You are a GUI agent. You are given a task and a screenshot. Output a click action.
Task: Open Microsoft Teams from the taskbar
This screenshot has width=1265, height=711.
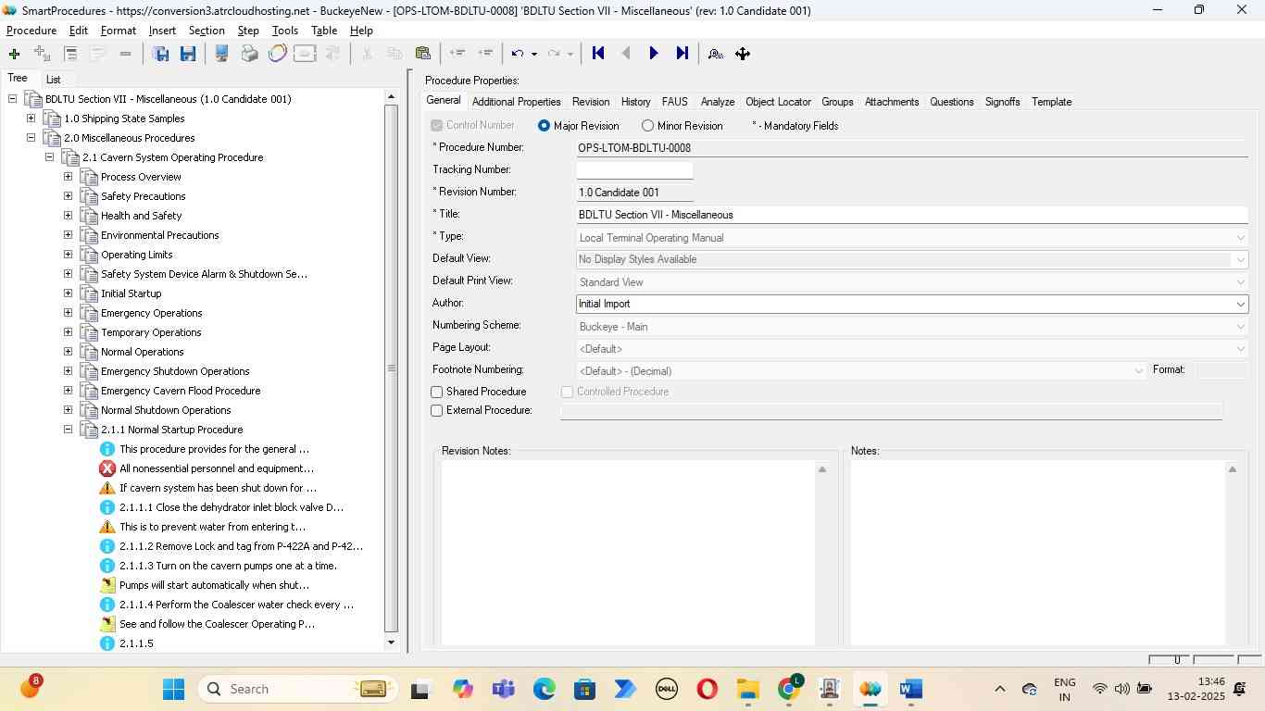coord(504,689)
